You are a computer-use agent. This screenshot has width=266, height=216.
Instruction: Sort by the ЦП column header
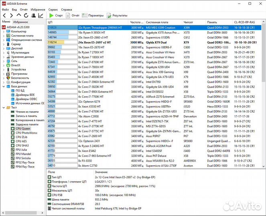coord(87,22)
